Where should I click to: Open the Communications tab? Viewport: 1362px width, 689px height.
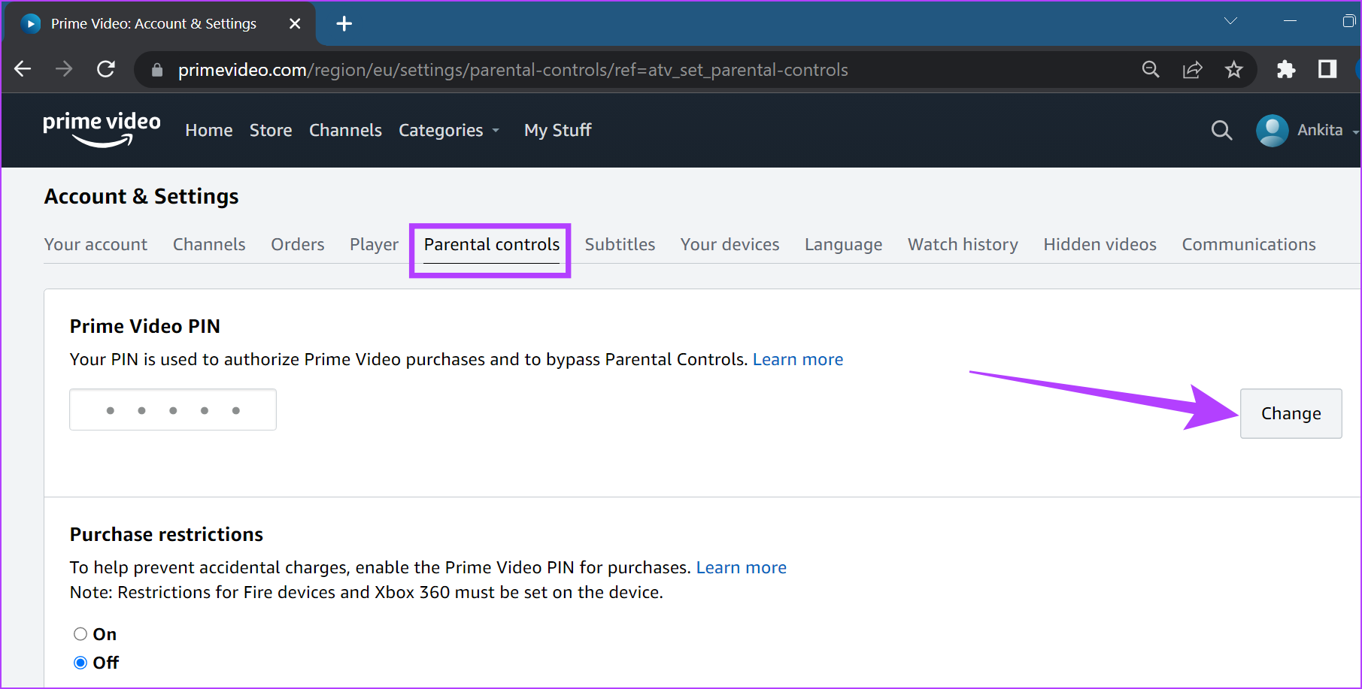(1248, 245)
